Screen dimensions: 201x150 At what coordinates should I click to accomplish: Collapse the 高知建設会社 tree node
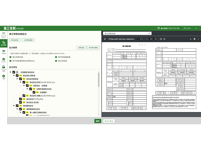pos(14,106)
